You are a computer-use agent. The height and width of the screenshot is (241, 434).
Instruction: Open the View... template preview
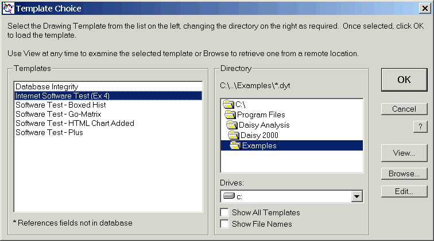pos(404,153)
